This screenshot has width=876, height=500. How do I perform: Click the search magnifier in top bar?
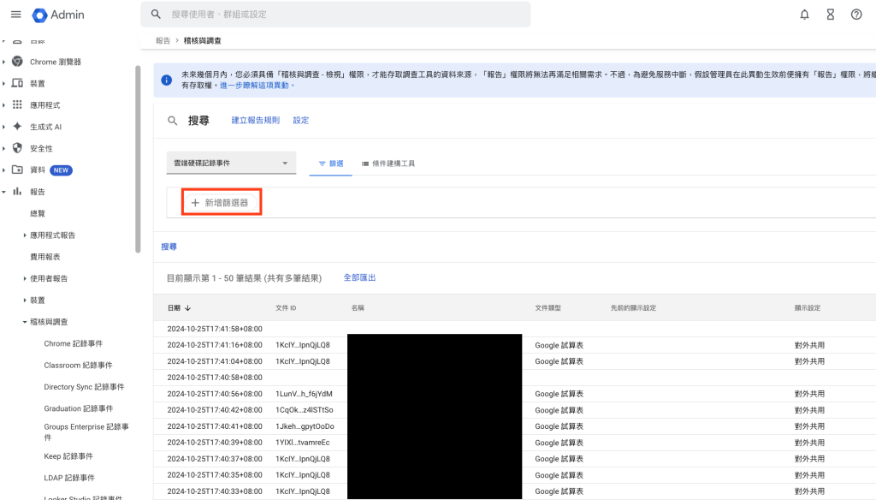[x=156, y=15]
